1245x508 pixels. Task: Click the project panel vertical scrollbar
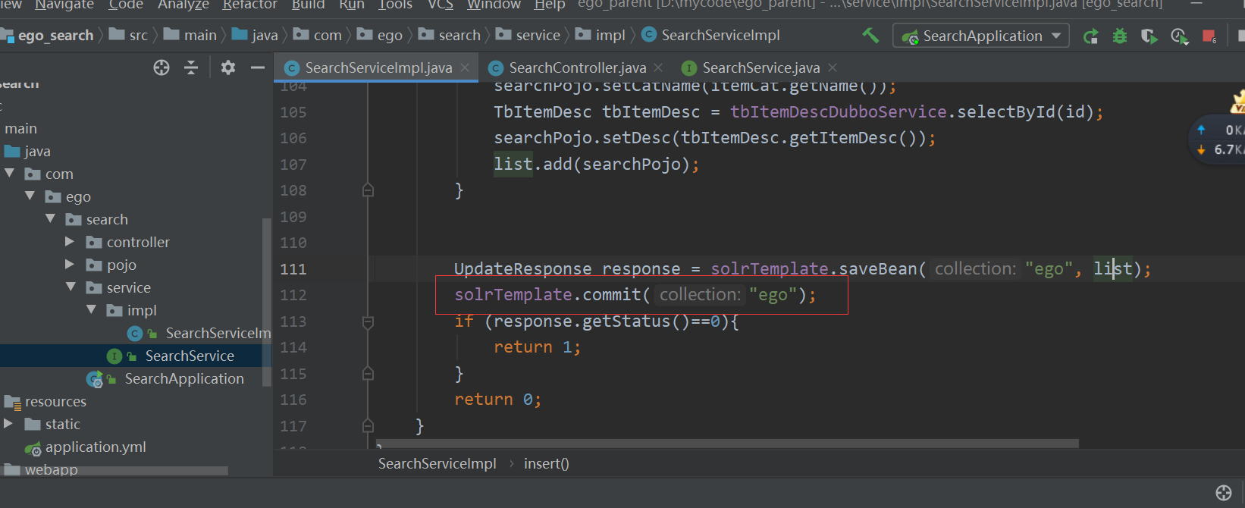[x=266, y=302]
